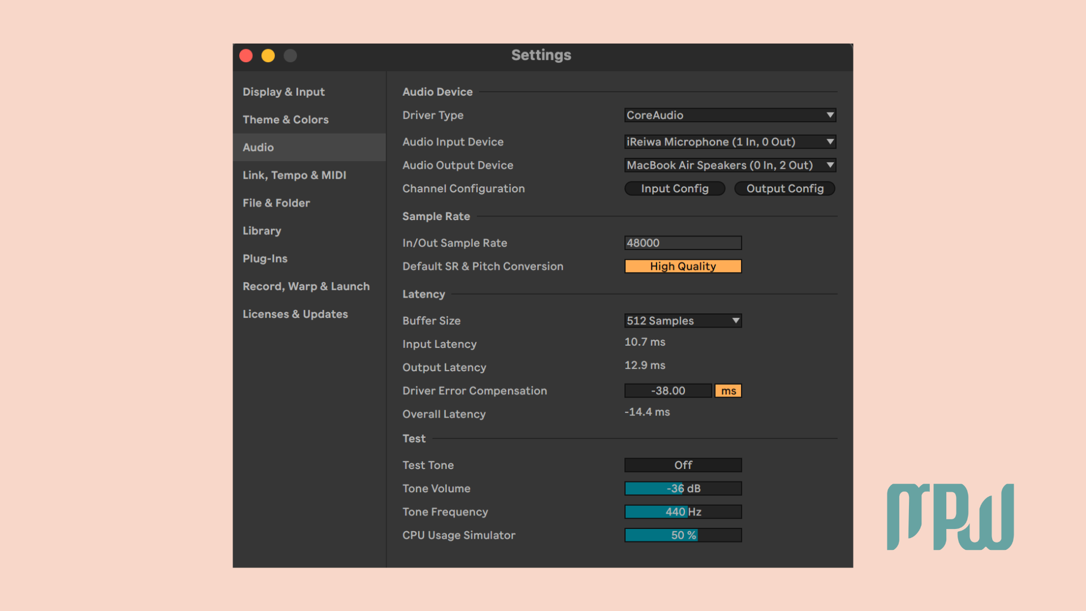
Task: Adjust the Tone Volume slider
Action: point(682,488)
